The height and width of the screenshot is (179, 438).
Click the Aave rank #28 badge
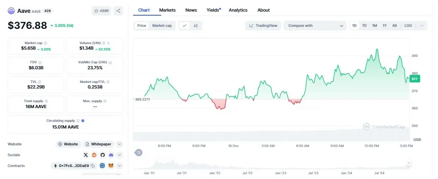click(48, 11)
